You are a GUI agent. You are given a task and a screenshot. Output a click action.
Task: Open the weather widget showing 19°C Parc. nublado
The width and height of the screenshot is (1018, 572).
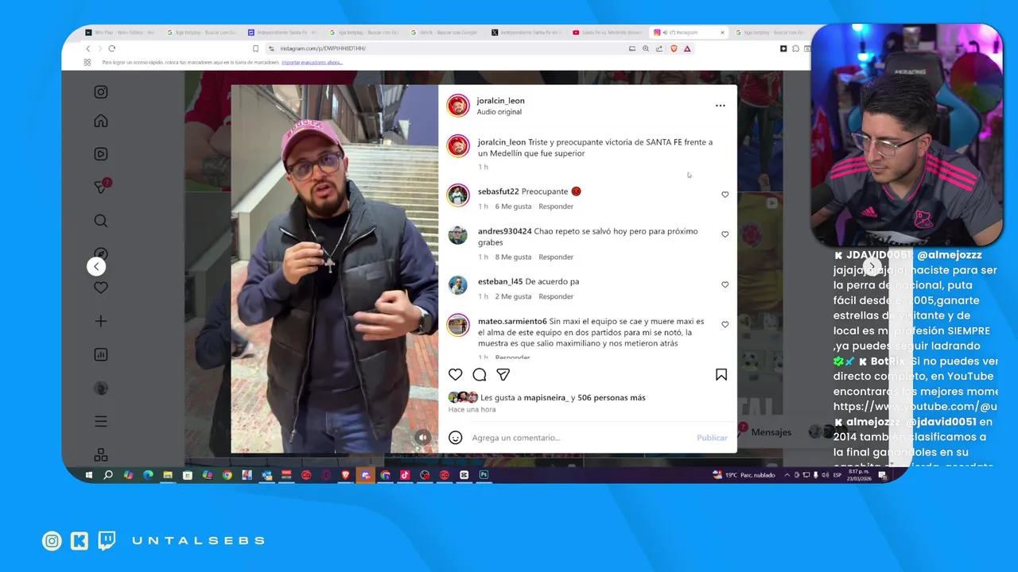click(744, 475)
